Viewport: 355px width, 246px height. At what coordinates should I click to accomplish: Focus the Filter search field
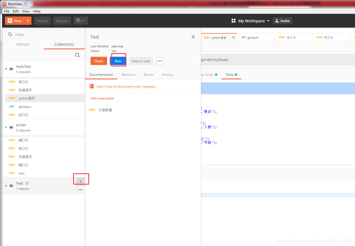43,34
